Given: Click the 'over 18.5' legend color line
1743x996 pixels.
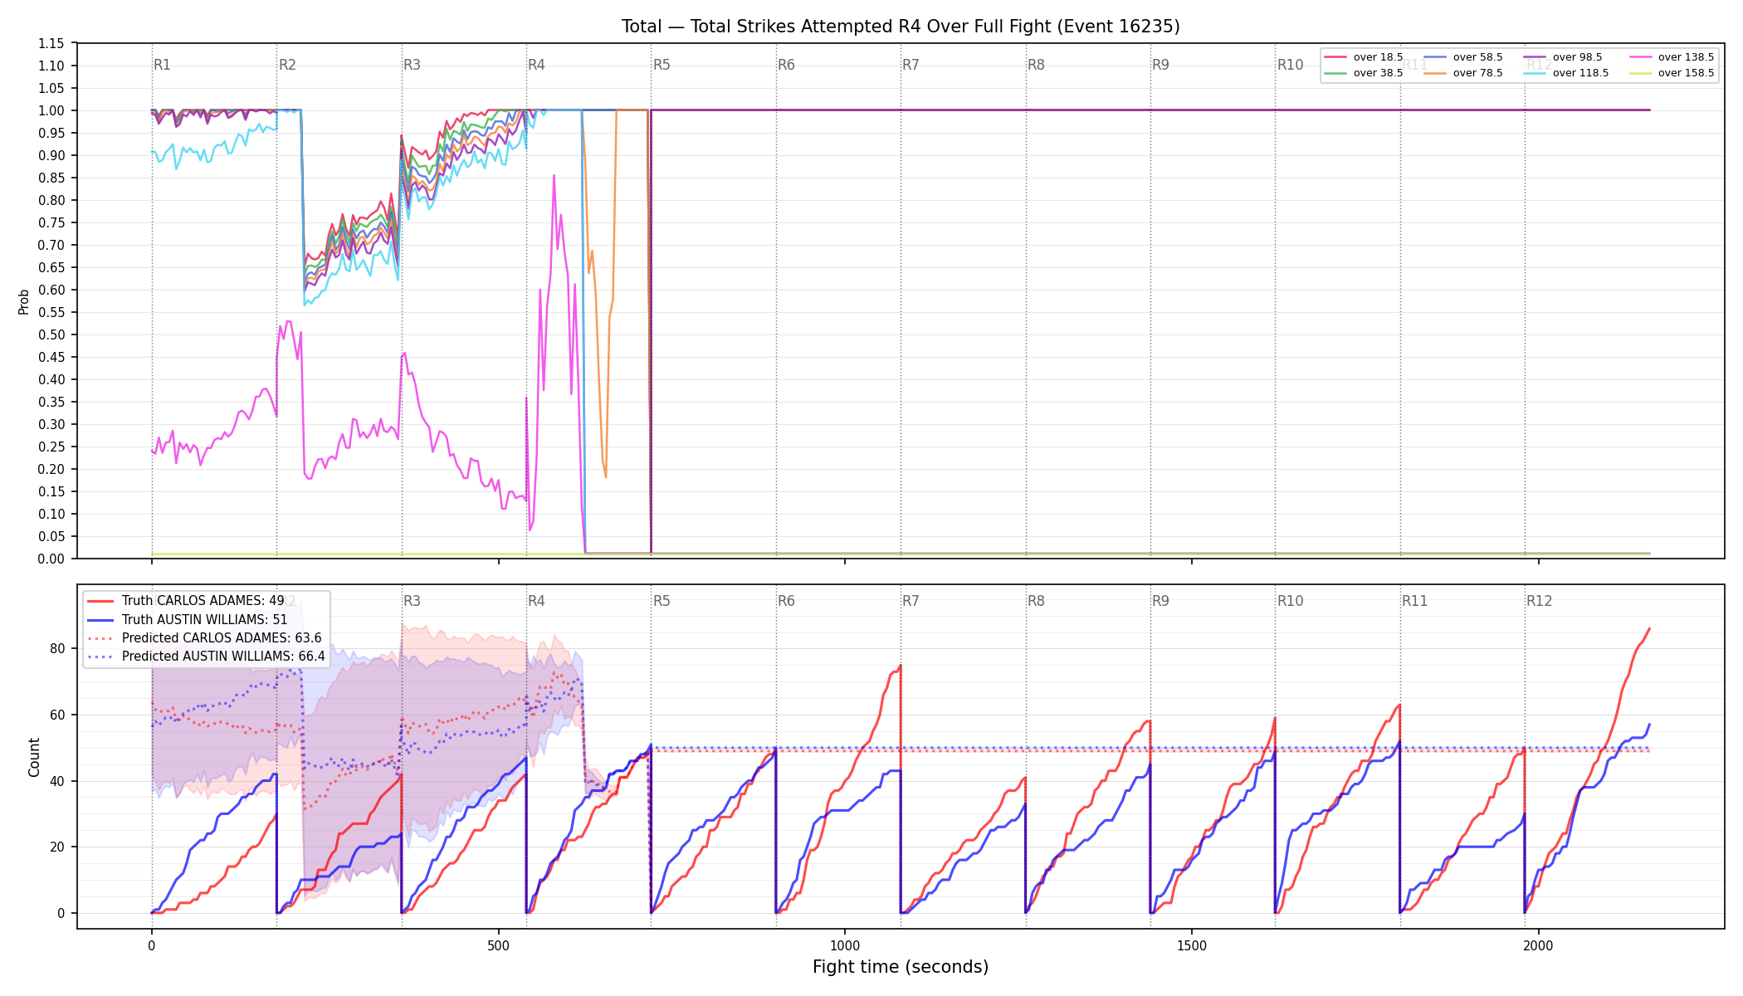Looking at the screenshot, I should pyautogui.click(x=1335, y=57).
